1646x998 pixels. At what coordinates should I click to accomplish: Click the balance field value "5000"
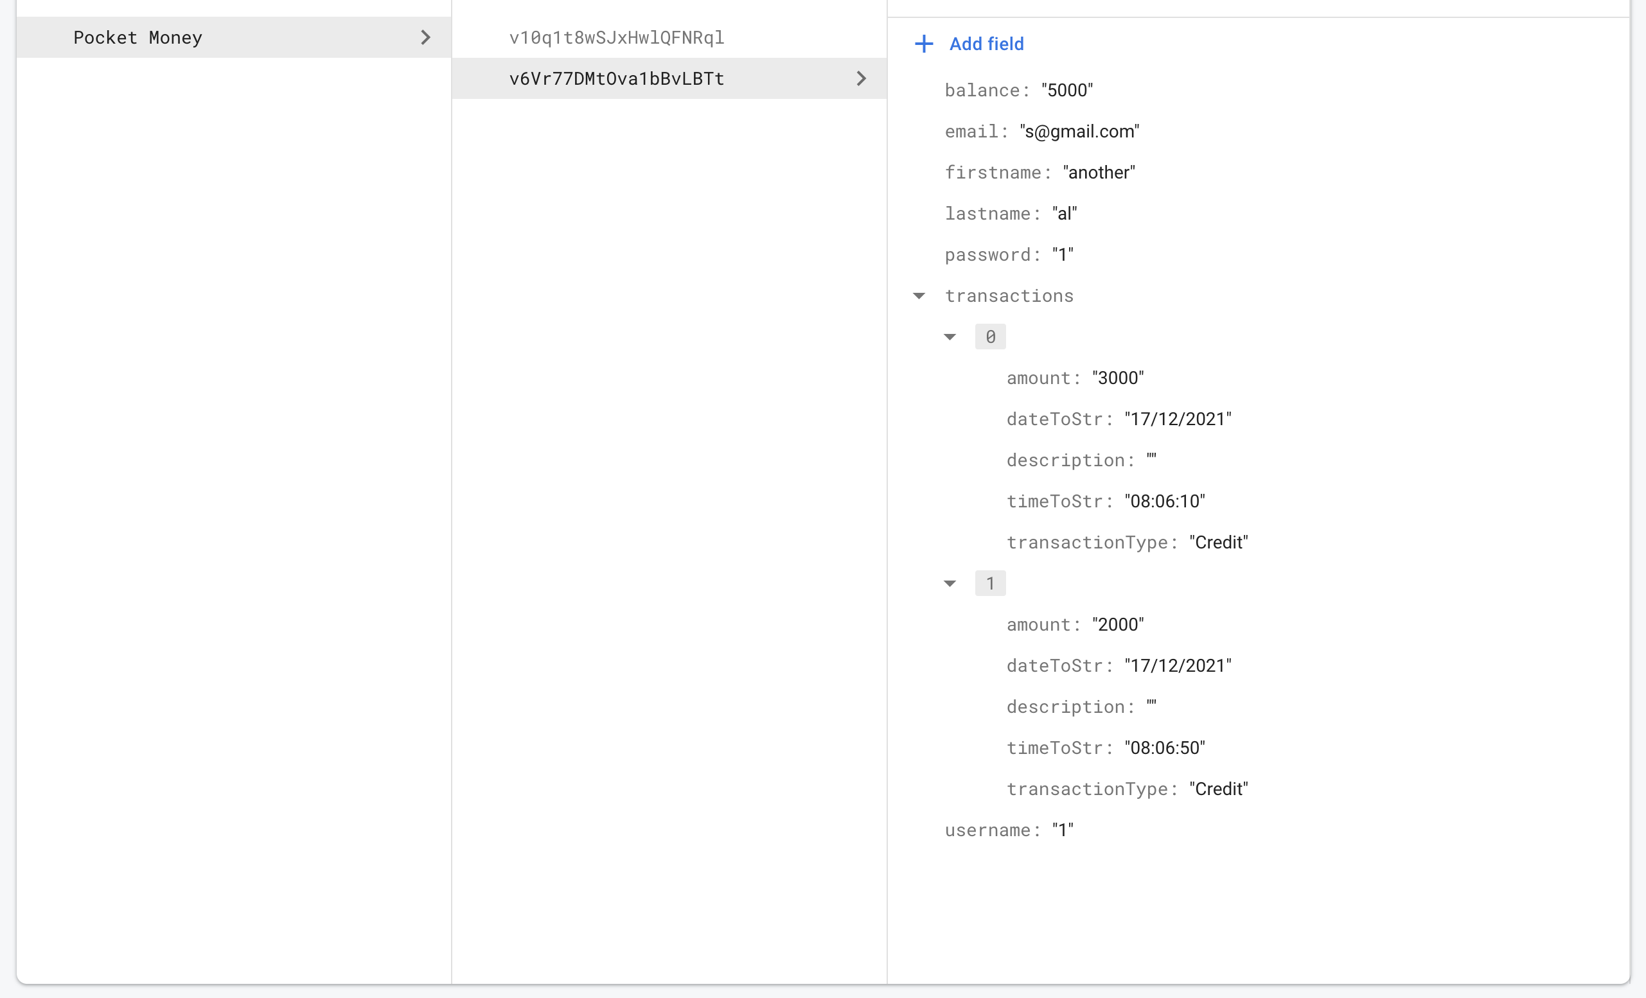point(1067,90)
